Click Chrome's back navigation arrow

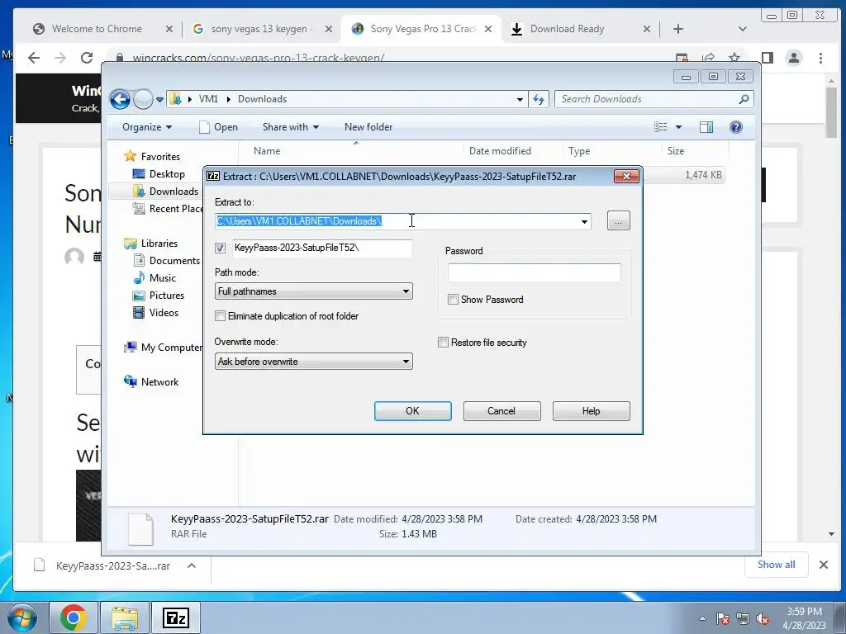pyautogui.click(x=33, y=58)
